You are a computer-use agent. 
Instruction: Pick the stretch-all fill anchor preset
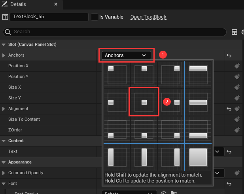click(x=198, y=156)
